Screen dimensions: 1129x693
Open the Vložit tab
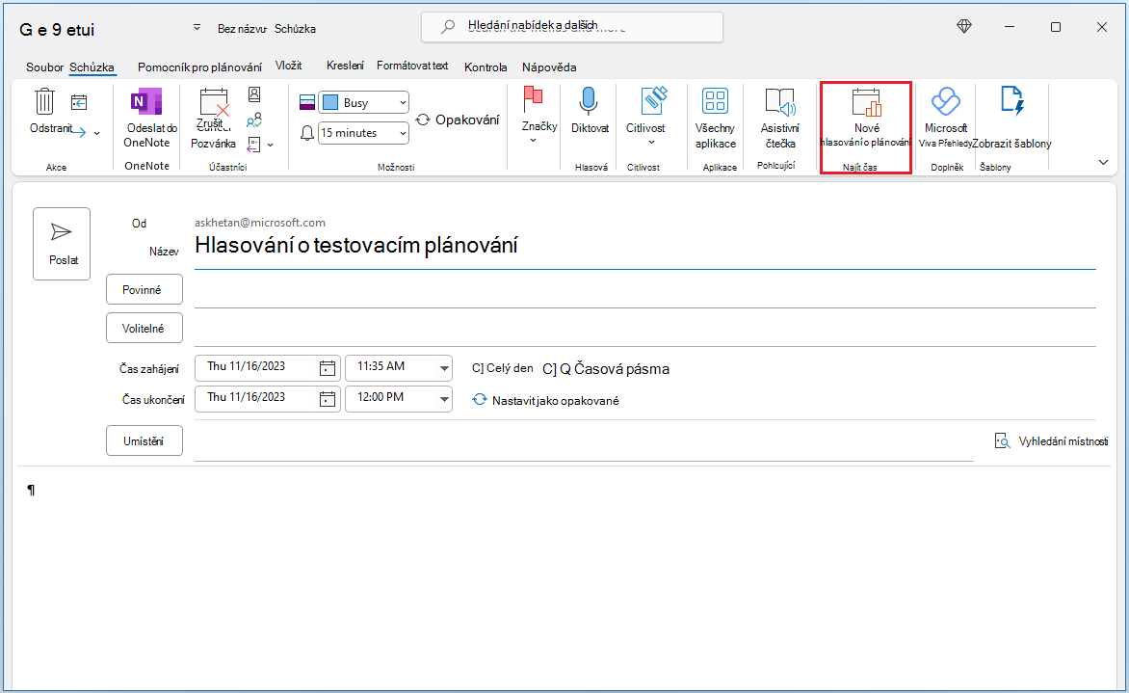[x=288, y=66]
